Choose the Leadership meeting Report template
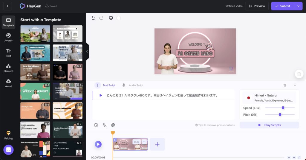Viewport: 306px width, 160px height. (68, 130)
